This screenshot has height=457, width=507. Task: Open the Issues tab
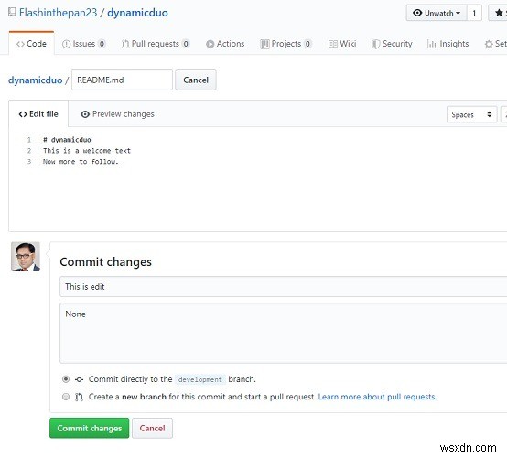[x=84, y=44]
